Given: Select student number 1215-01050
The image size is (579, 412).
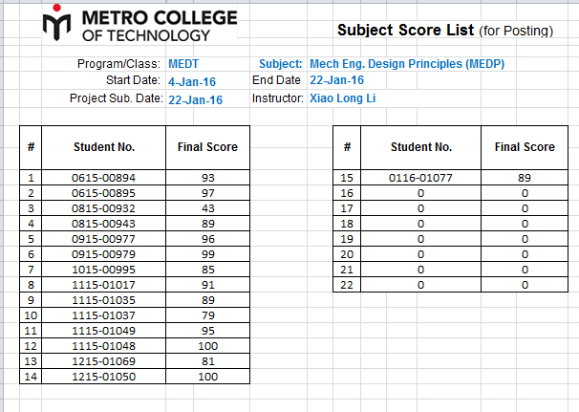Looking at the screenshot, I should click(104, 377).
